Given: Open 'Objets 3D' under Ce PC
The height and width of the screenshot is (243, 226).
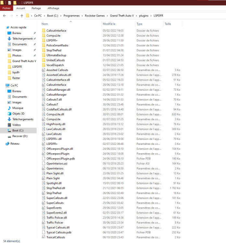Looking at the screenshot, I should (18, 114).
